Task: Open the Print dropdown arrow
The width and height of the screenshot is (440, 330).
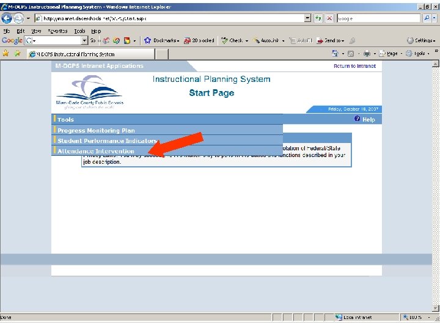Action: tap(375, 54)
